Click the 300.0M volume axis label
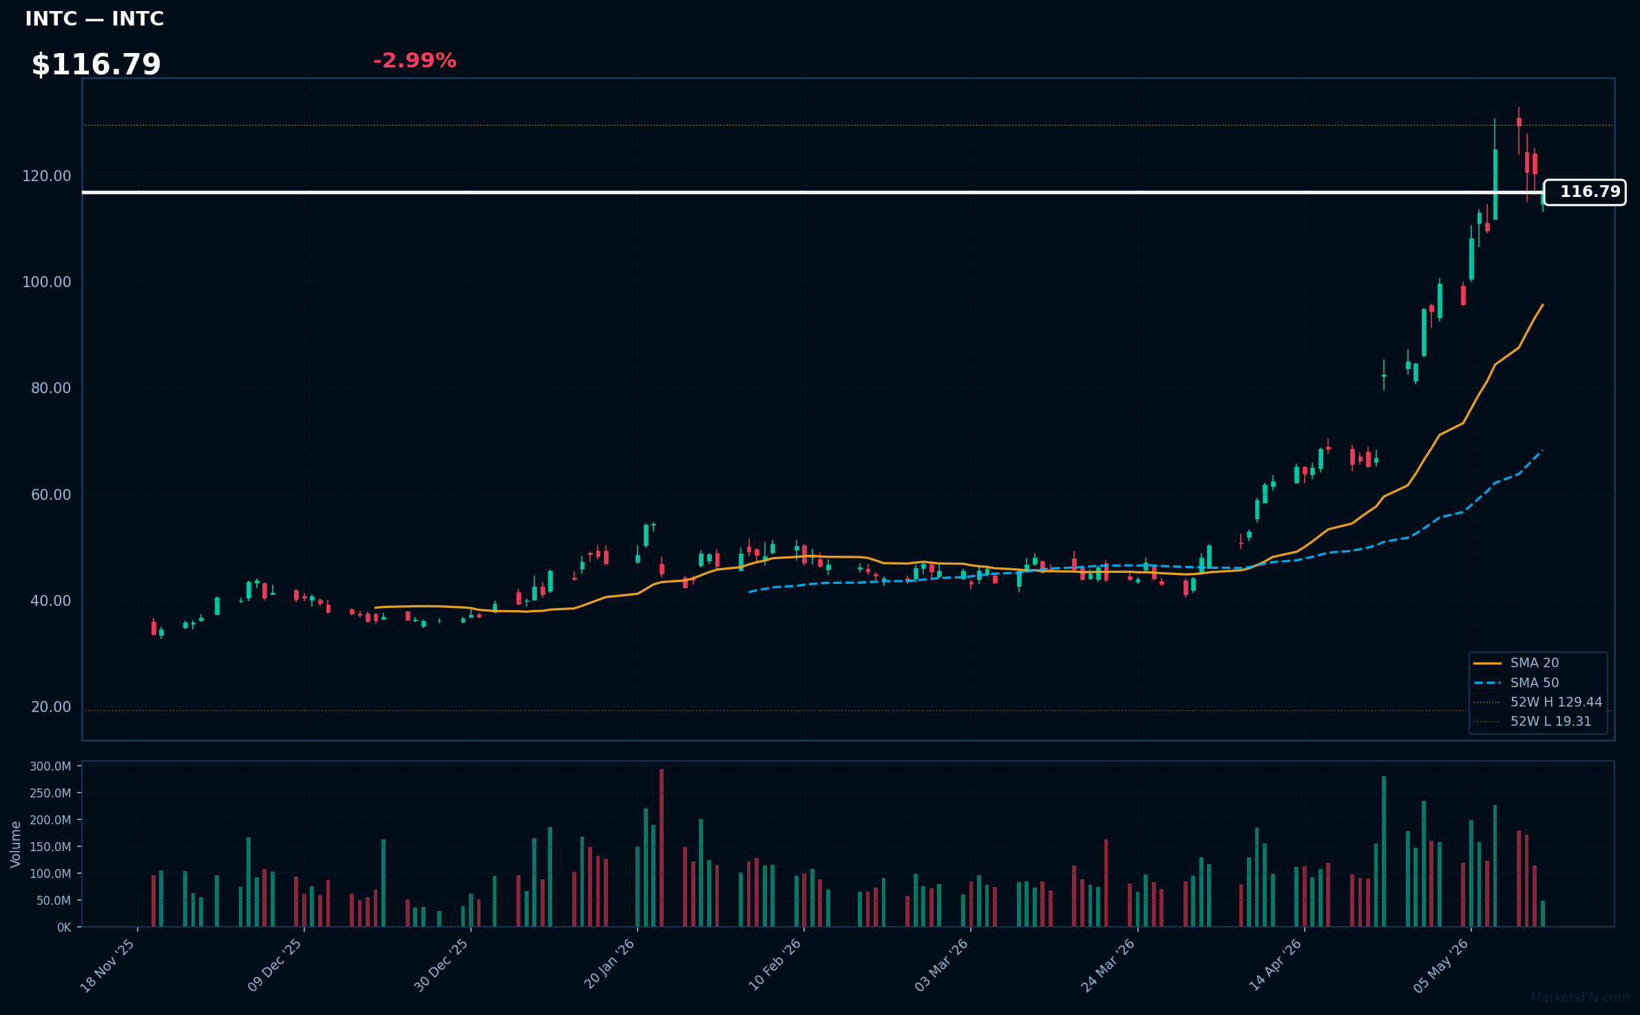The width and height of the screenshot is (1640, 1015). coord(50,766)
